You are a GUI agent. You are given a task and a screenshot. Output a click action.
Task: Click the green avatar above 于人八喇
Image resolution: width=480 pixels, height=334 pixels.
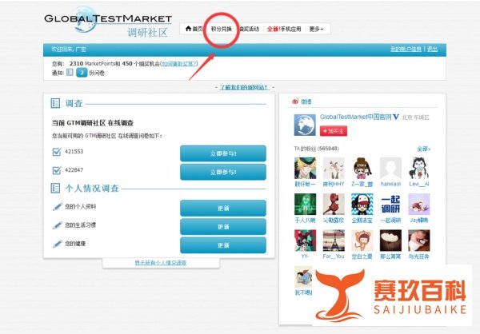(x=306, y=205)
